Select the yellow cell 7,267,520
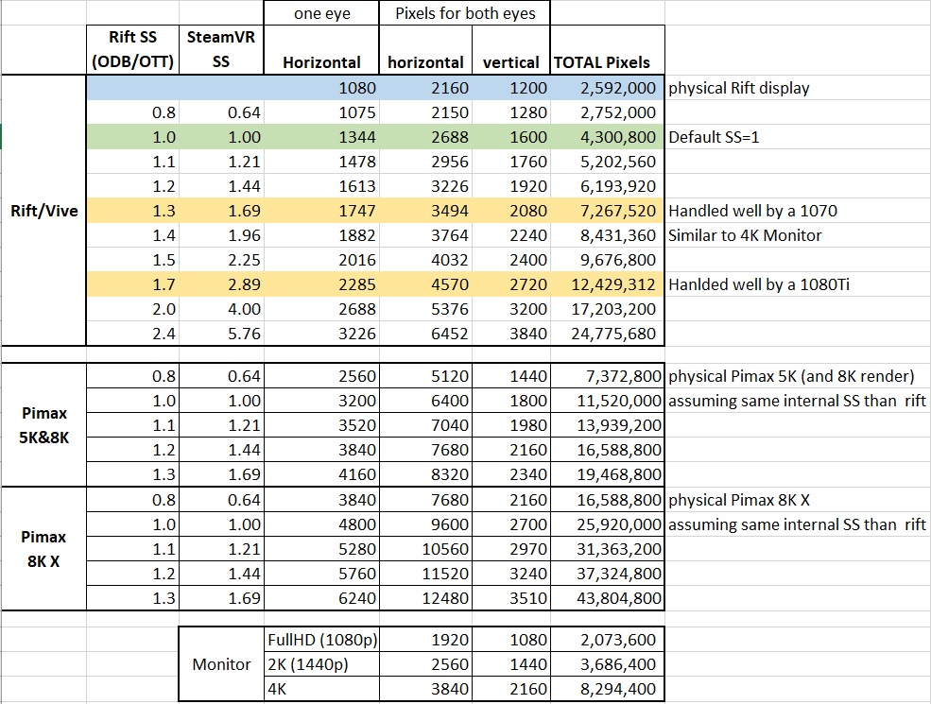This screenshot has width=931, height=704. [608, 211]
